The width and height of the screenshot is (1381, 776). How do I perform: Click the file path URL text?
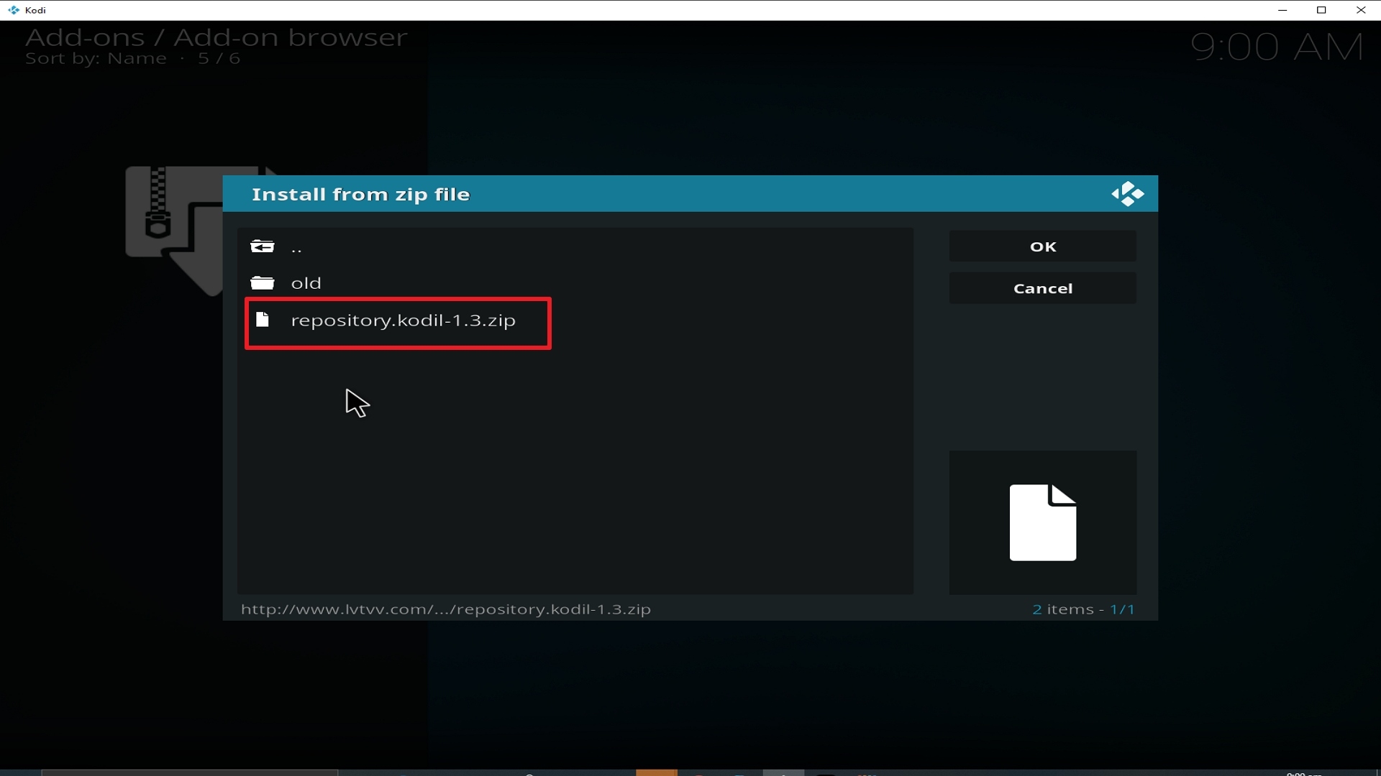click(446, 609)
